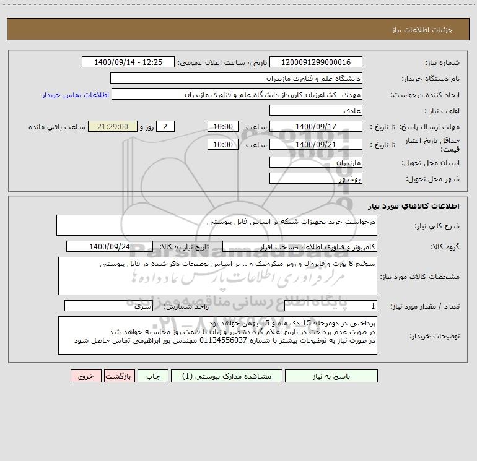Click the general description text درخواست خرید تجهیزات شبکه

coord(291,222)
